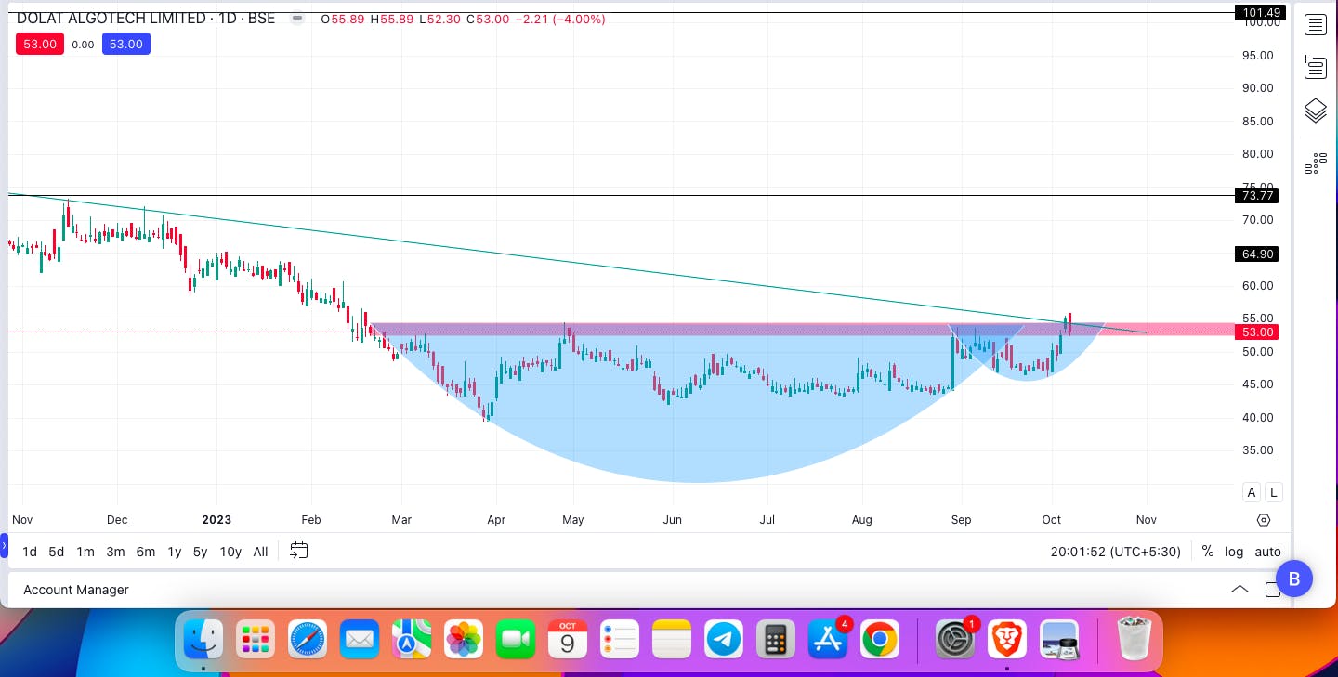1338x677 pixels.
Task: Select the 64.90 horizontal line price label
Action: 1257,254
